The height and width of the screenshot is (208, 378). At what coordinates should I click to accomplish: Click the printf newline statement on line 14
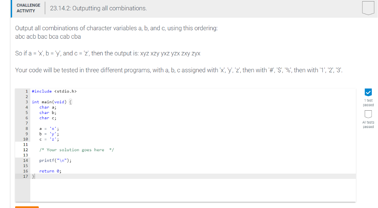point(55,160)
